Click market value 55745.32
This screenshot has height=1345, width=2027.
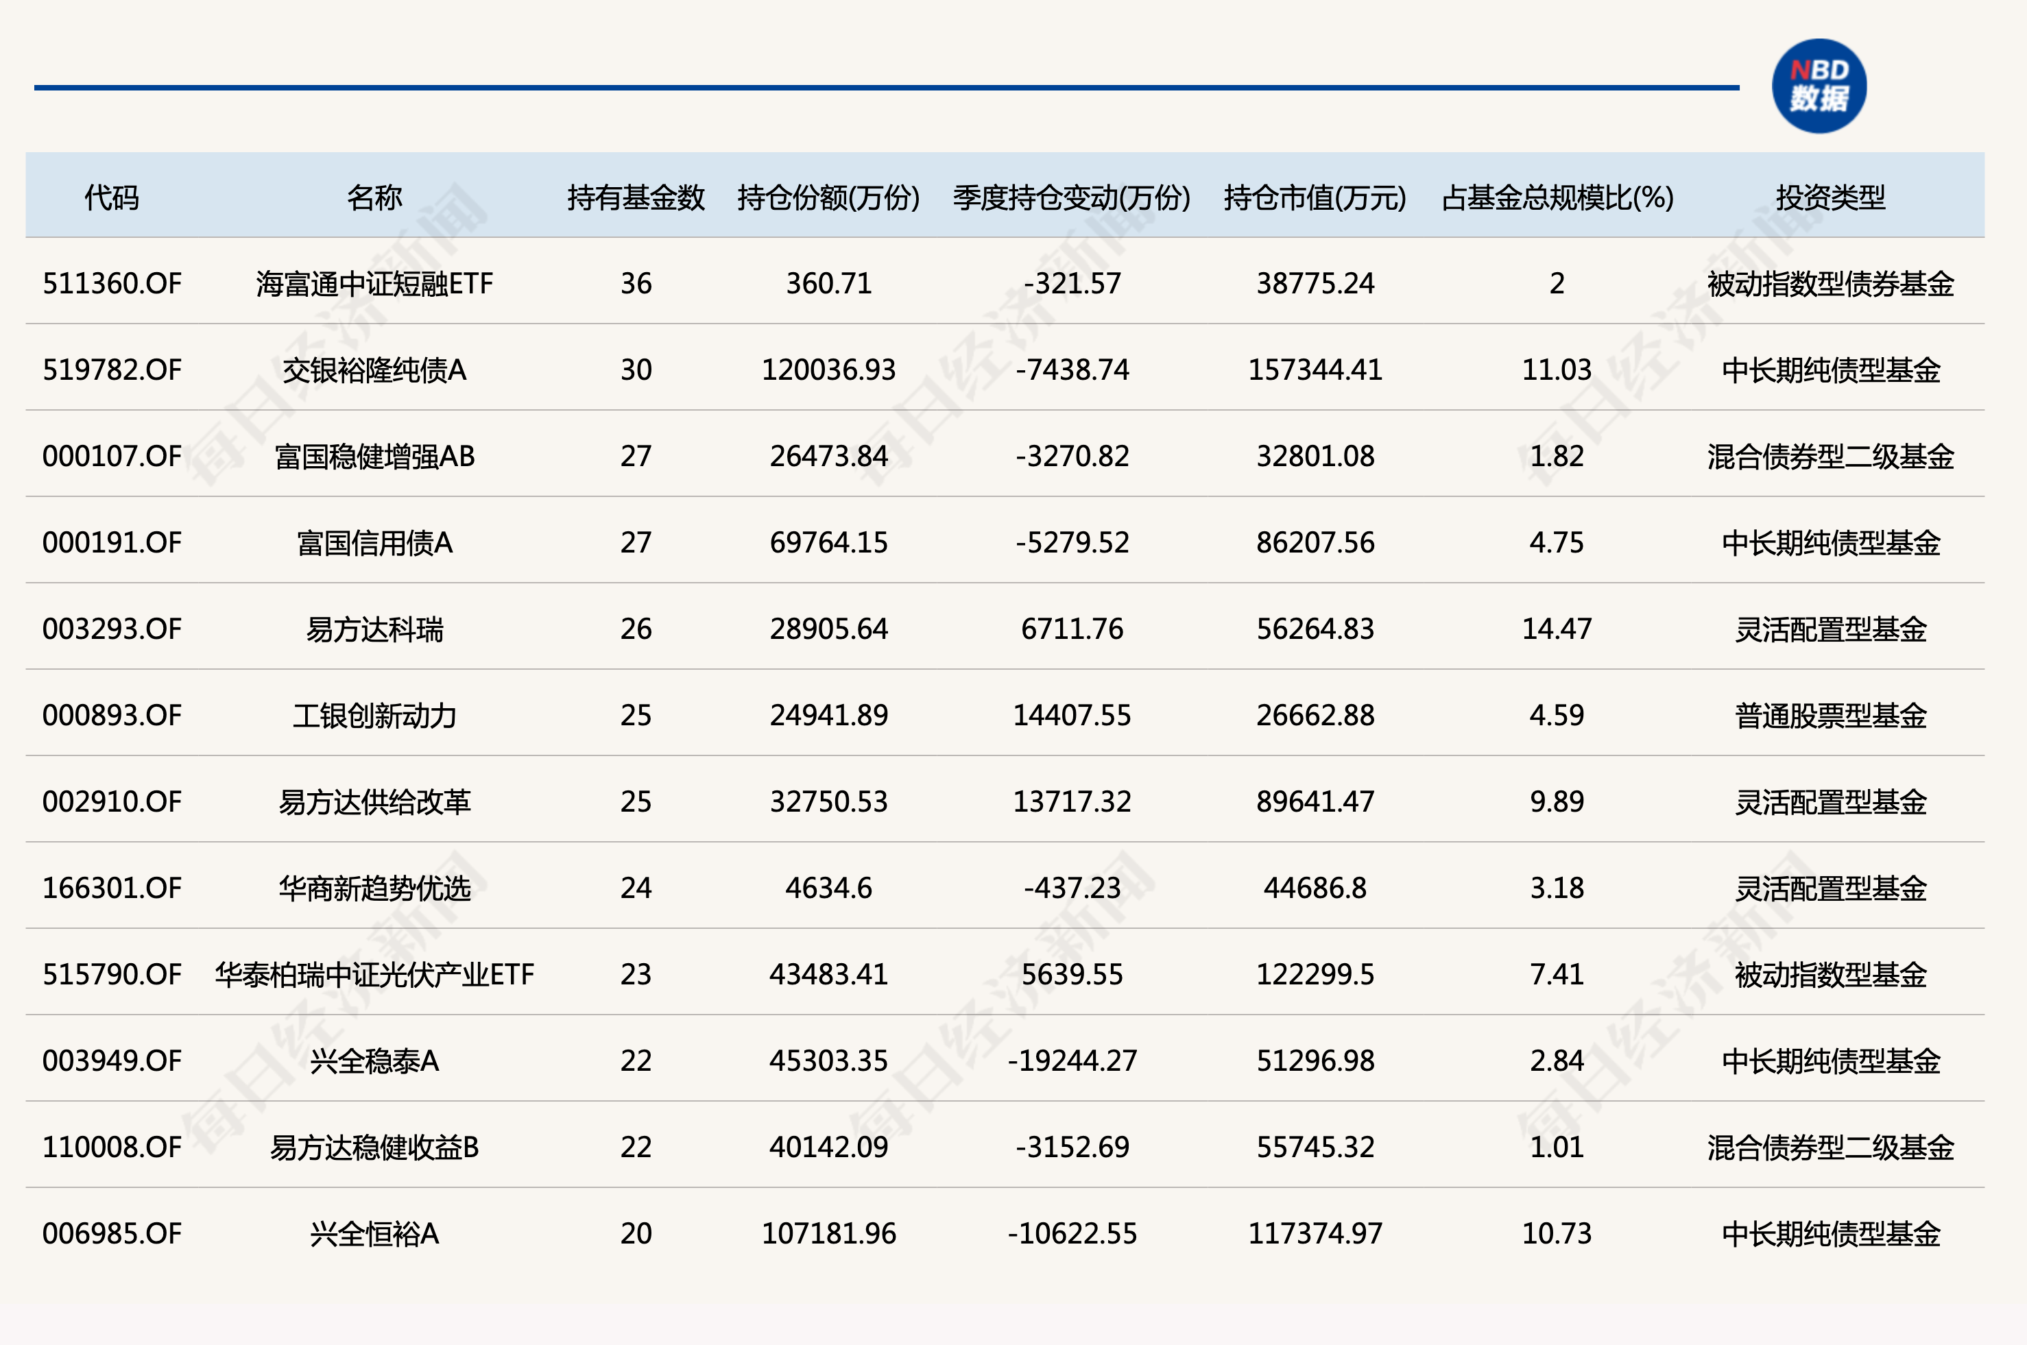click(1315, 1147)
